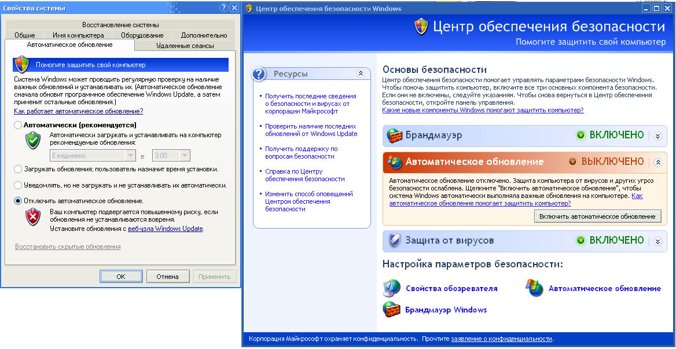Click the large shield icon in Security Center header

(x=421, y=27)
